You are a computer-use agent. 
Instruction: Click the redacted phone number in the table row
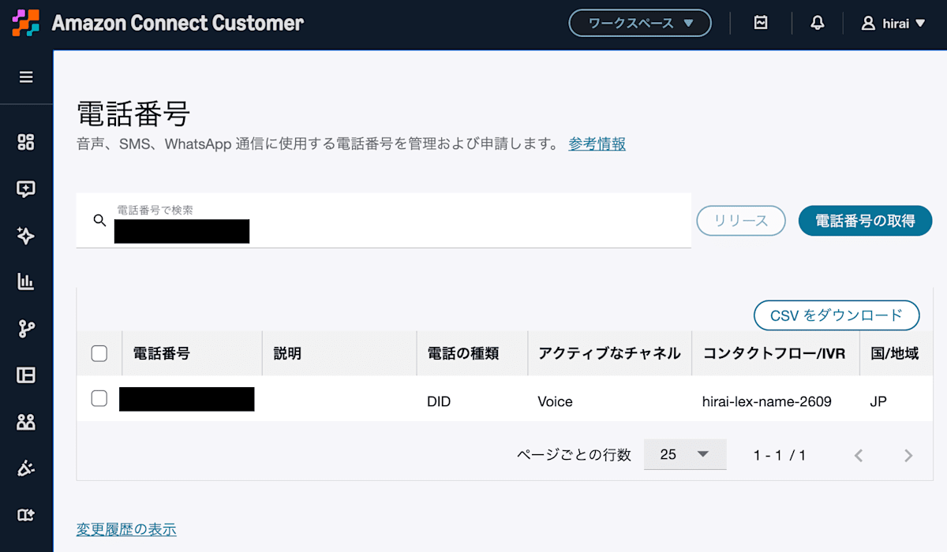tap(187, 399)
